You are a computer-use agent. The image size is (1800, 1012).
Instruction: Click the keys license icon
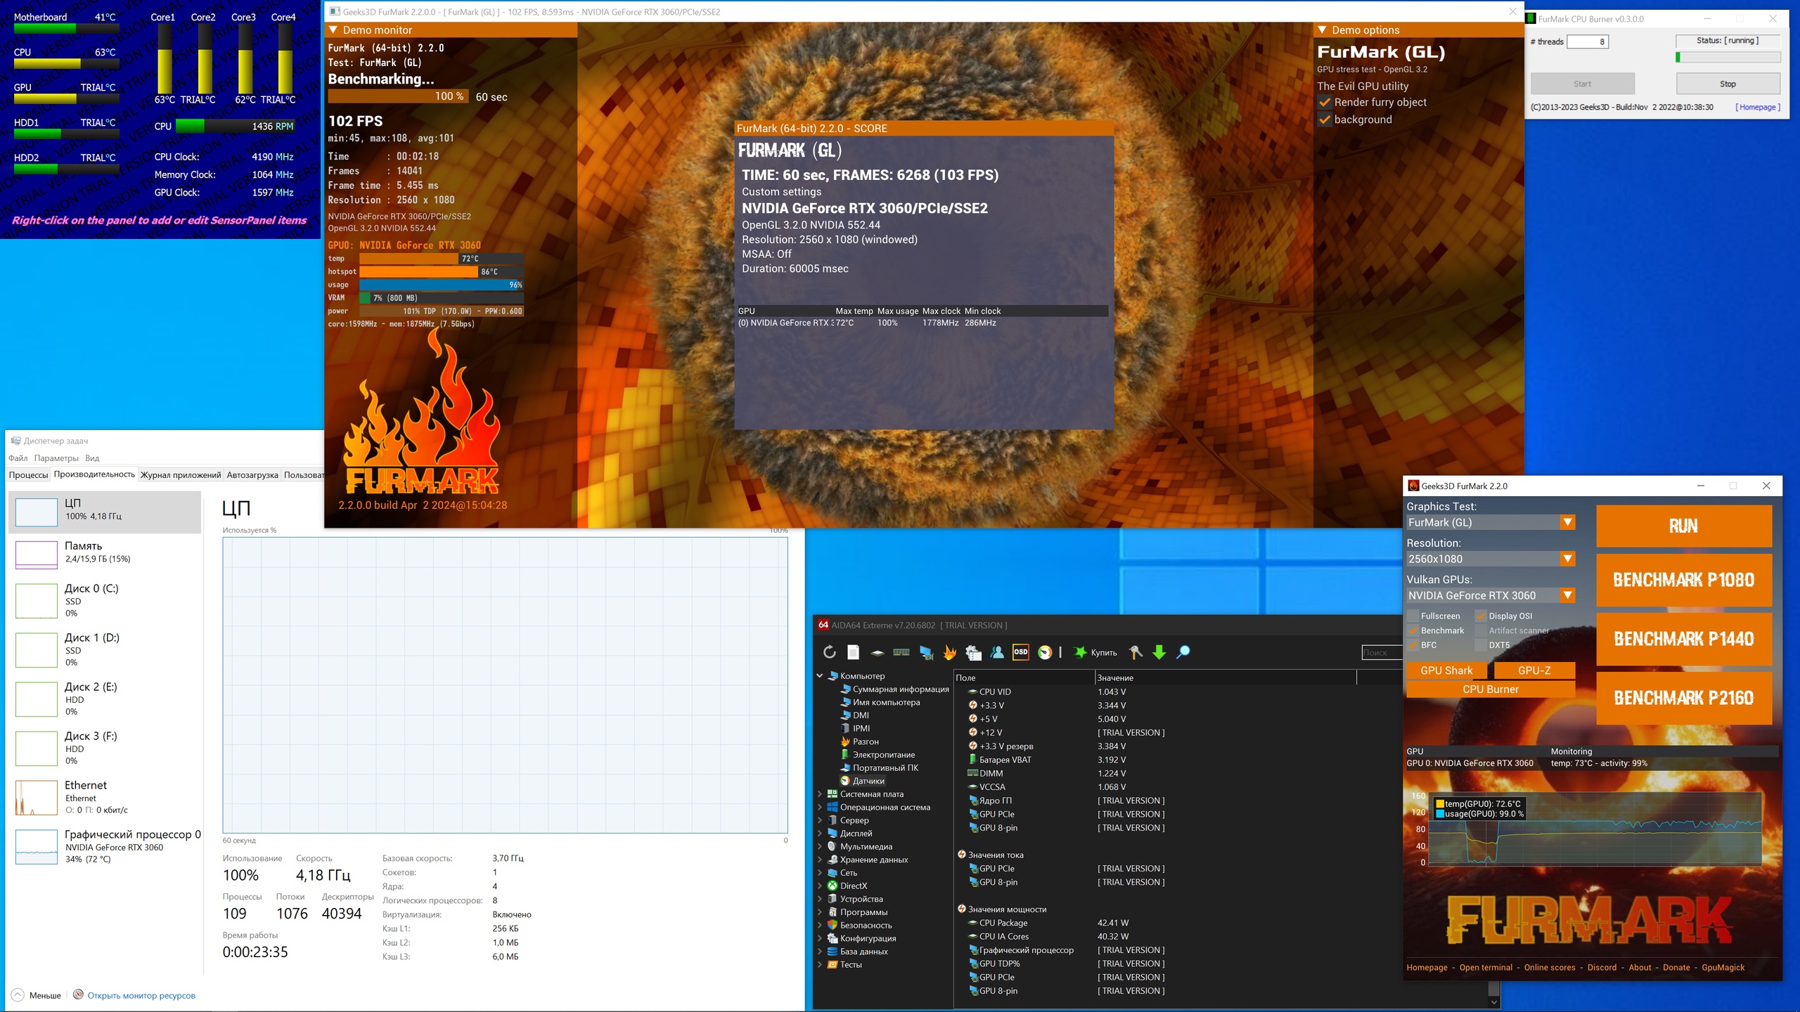coord(1135,652)
